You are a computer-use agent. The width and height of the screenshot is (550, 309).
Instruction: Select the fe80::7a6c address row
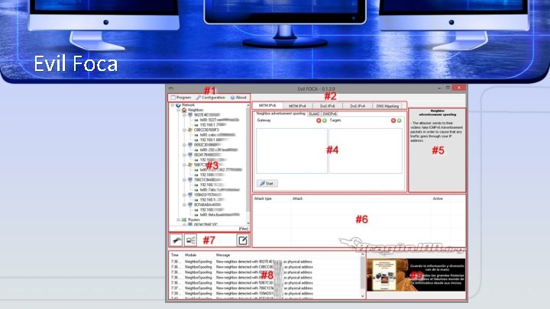(x=219, y=189)
